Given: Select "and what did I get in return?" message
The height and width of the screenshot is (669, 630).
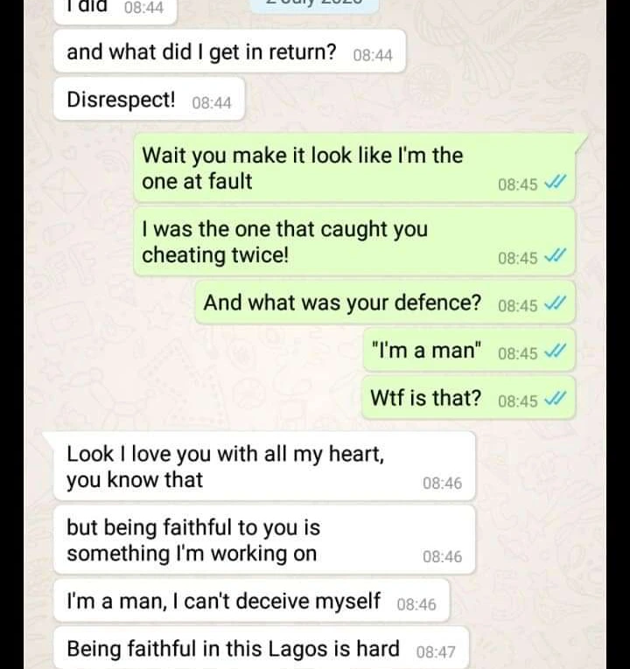Looking at the screenshot, I should tap(229, 52).
